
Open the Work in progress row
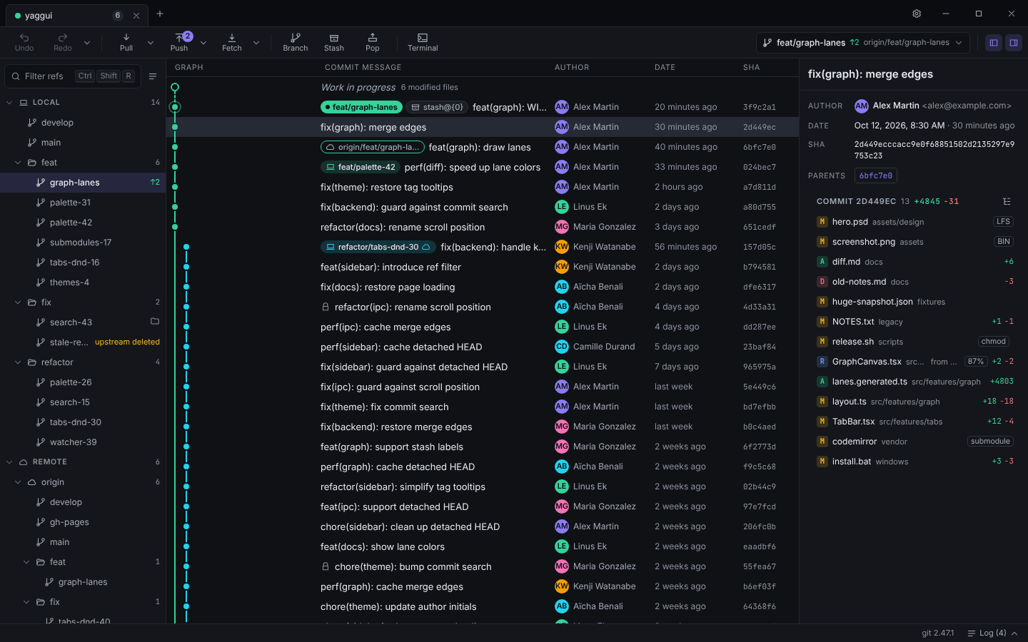coord(483,87)
